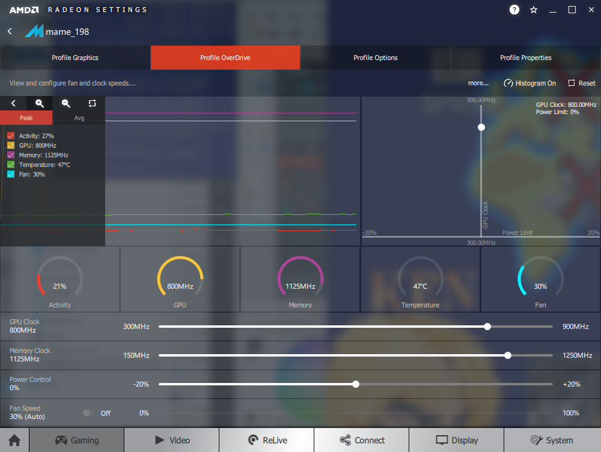Select the Avg graph view
This screenshot has height=452, width=601.
tap(79, 118)
